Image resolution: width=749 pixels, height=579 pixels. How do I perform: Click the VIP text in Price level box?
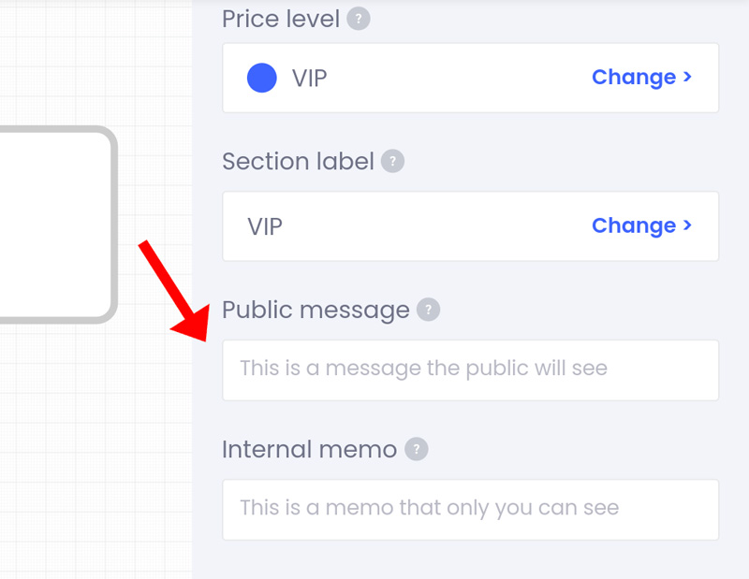pos(310,79)
